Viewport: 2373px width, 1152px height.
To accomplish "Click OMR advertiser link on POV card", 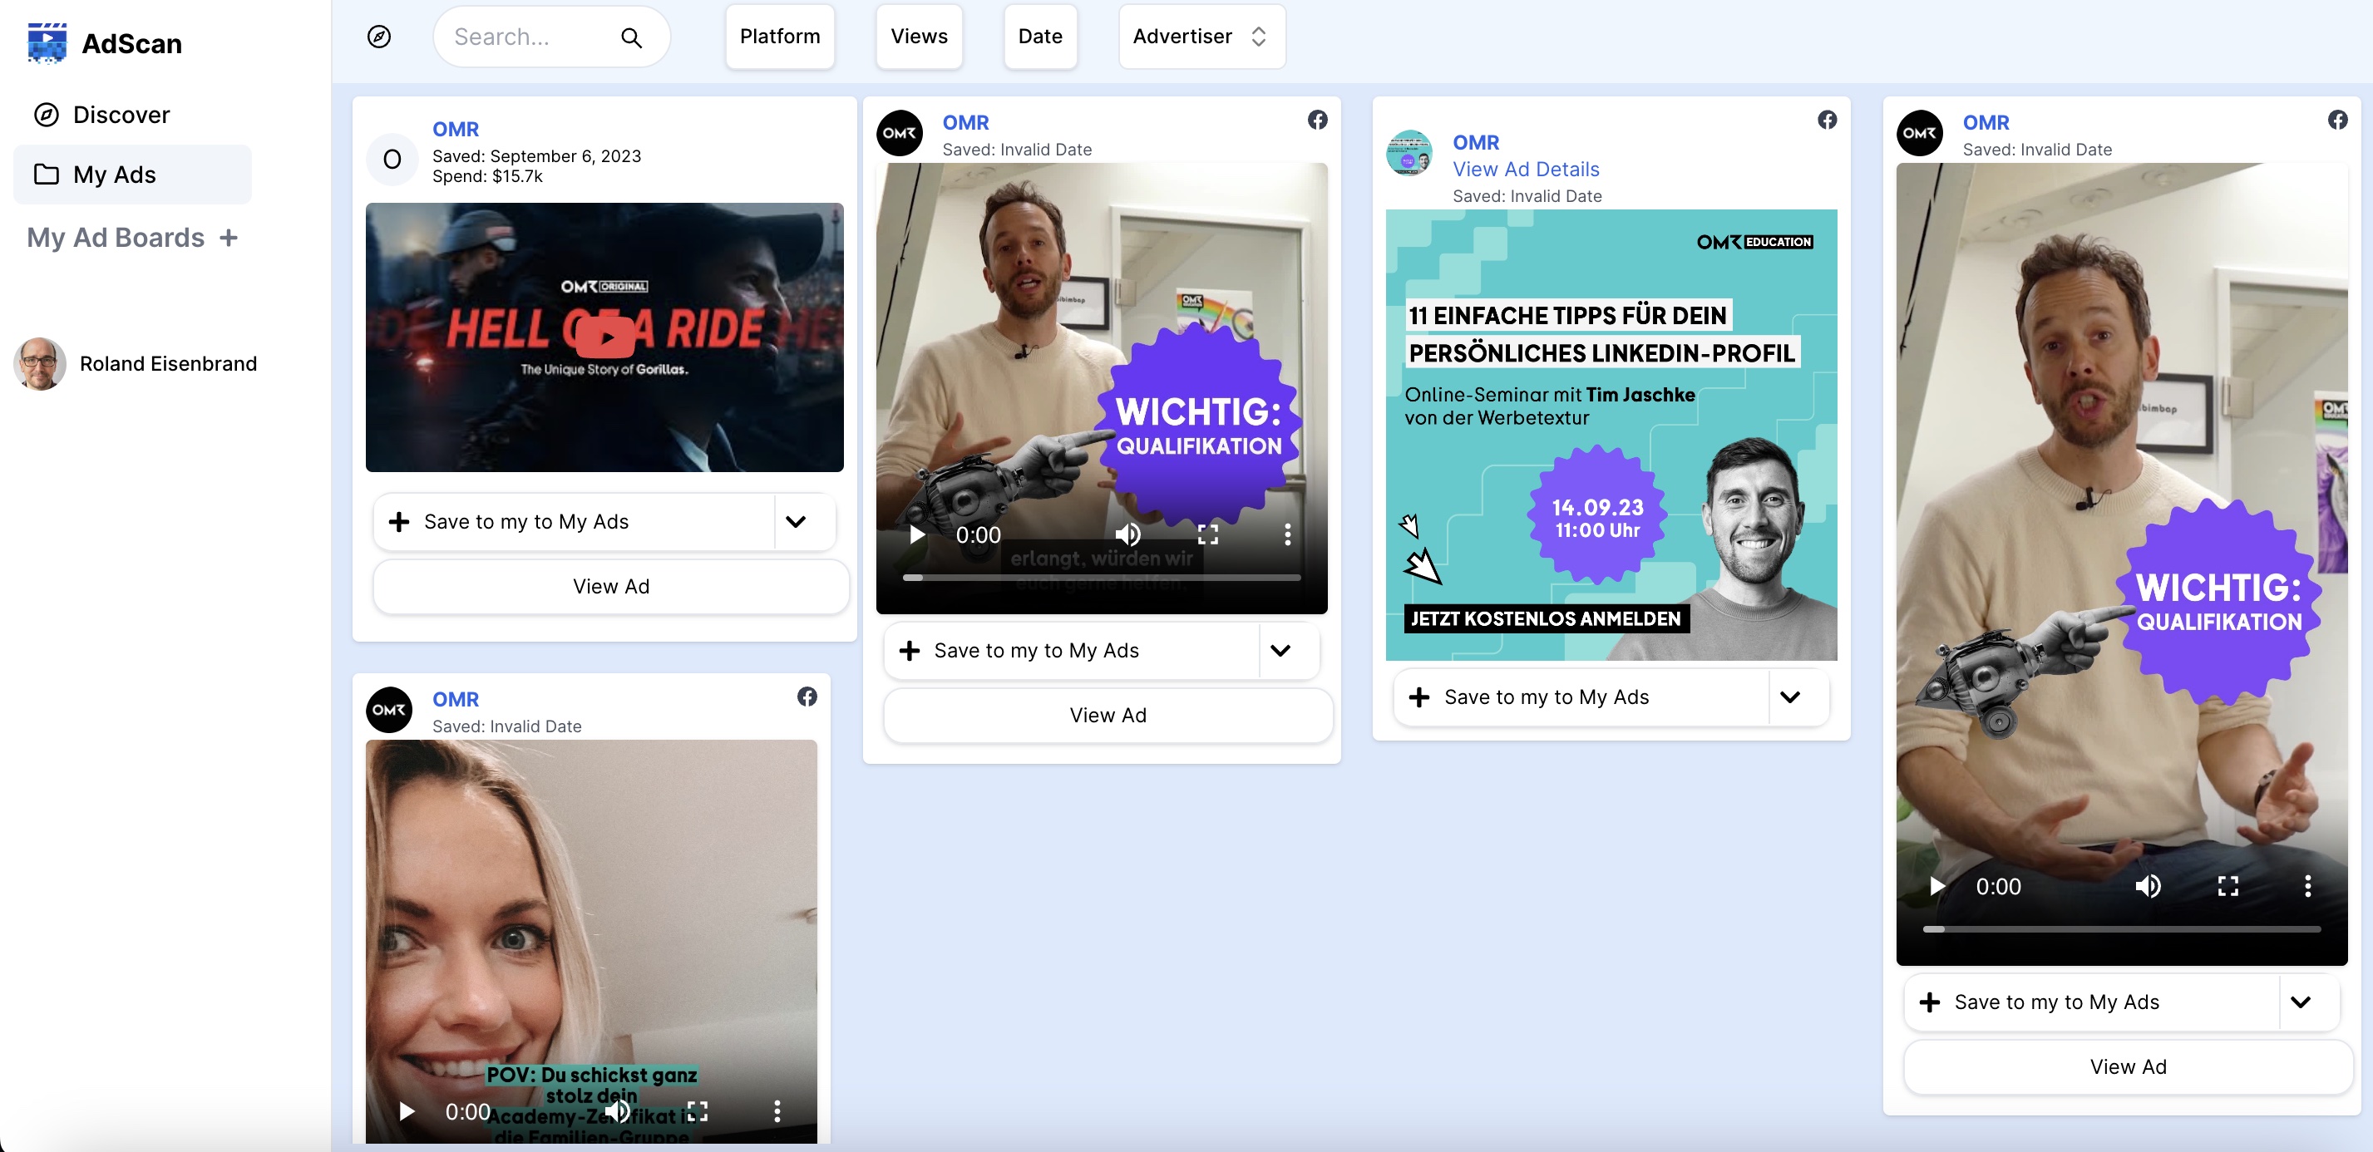I will tap(456, 699).
